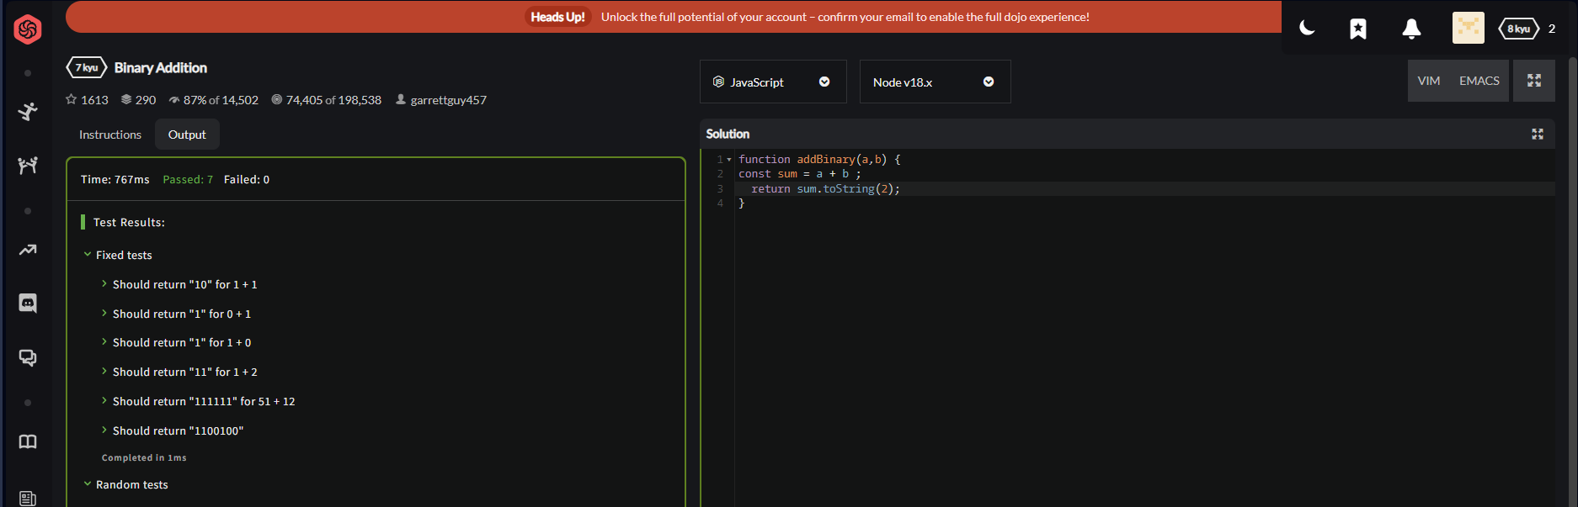The image size is (1578, 507).
Task: Open the docs book icon in sidebar
Action: tap(28, 441)
